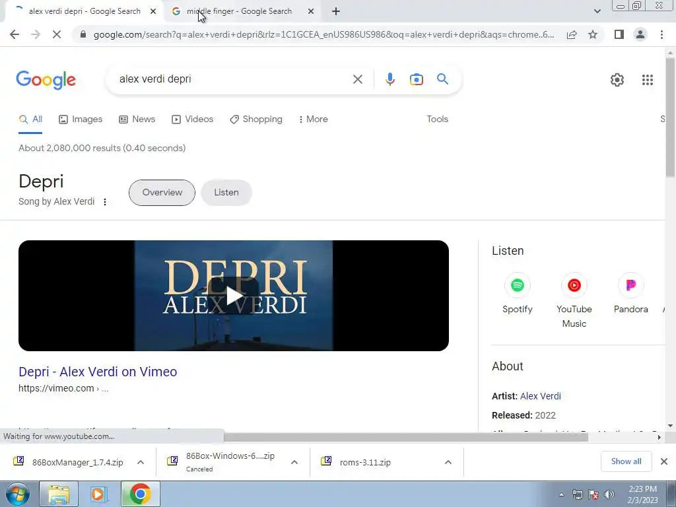The width and height of the screenshot is (676, 507).
Task: Close the downloads bar
Action: point(664,461)
